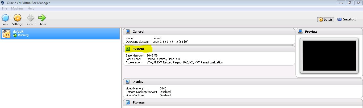Open the Settings gear toolbar icon
This screenshot has width=363, height=108.
click(x=17, y=18)
